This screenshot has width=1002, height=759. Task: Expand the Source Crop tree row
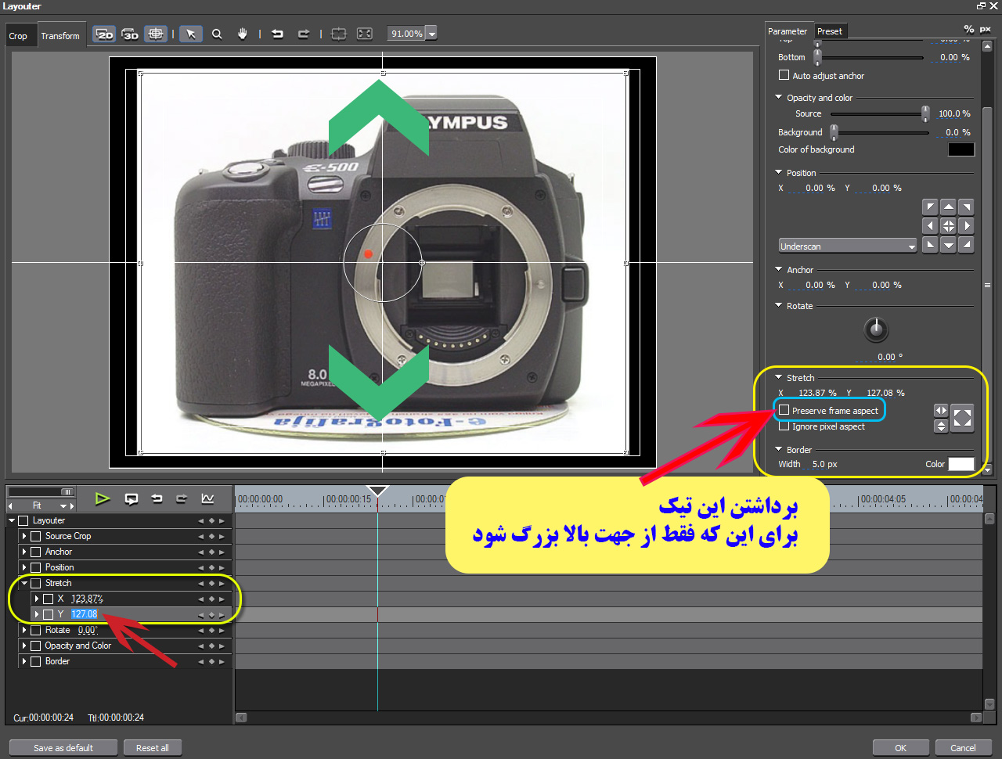click(x=24, y=536)
